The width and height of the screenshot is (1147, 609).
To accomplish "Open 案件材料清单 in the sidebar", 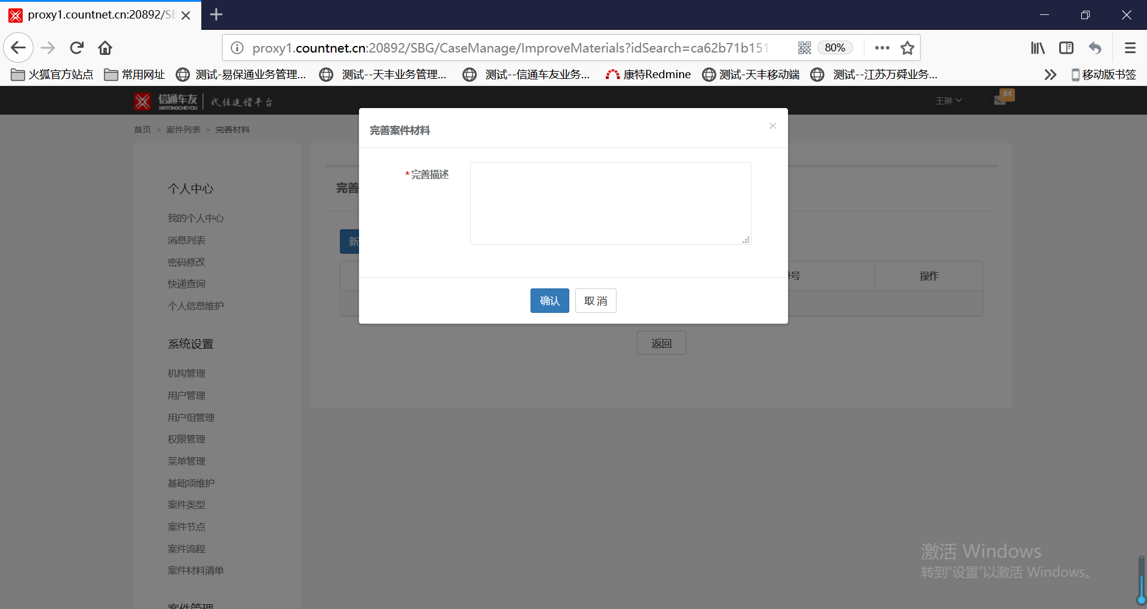I will click(195, 570).
